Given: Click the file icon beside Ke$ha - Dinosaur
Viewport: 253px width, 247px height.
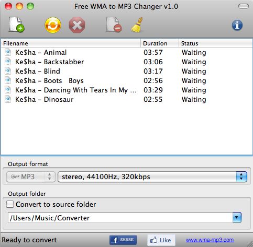Looking at the screenshot, I should (x=8, y=99).
